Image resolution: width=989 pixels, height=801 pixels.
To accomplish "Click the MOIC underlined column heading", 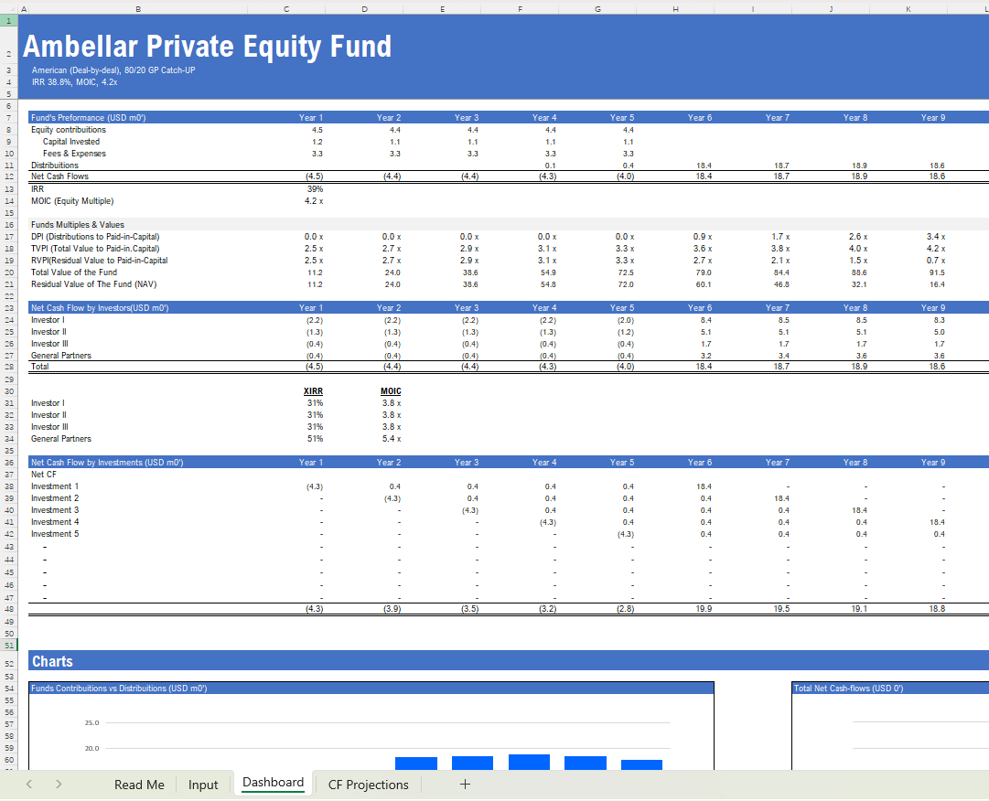I will [391, 391].
